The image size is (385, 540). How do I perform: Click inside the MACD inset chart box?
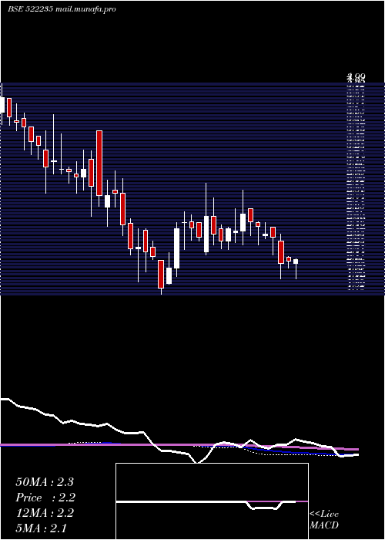click(212, 501)
